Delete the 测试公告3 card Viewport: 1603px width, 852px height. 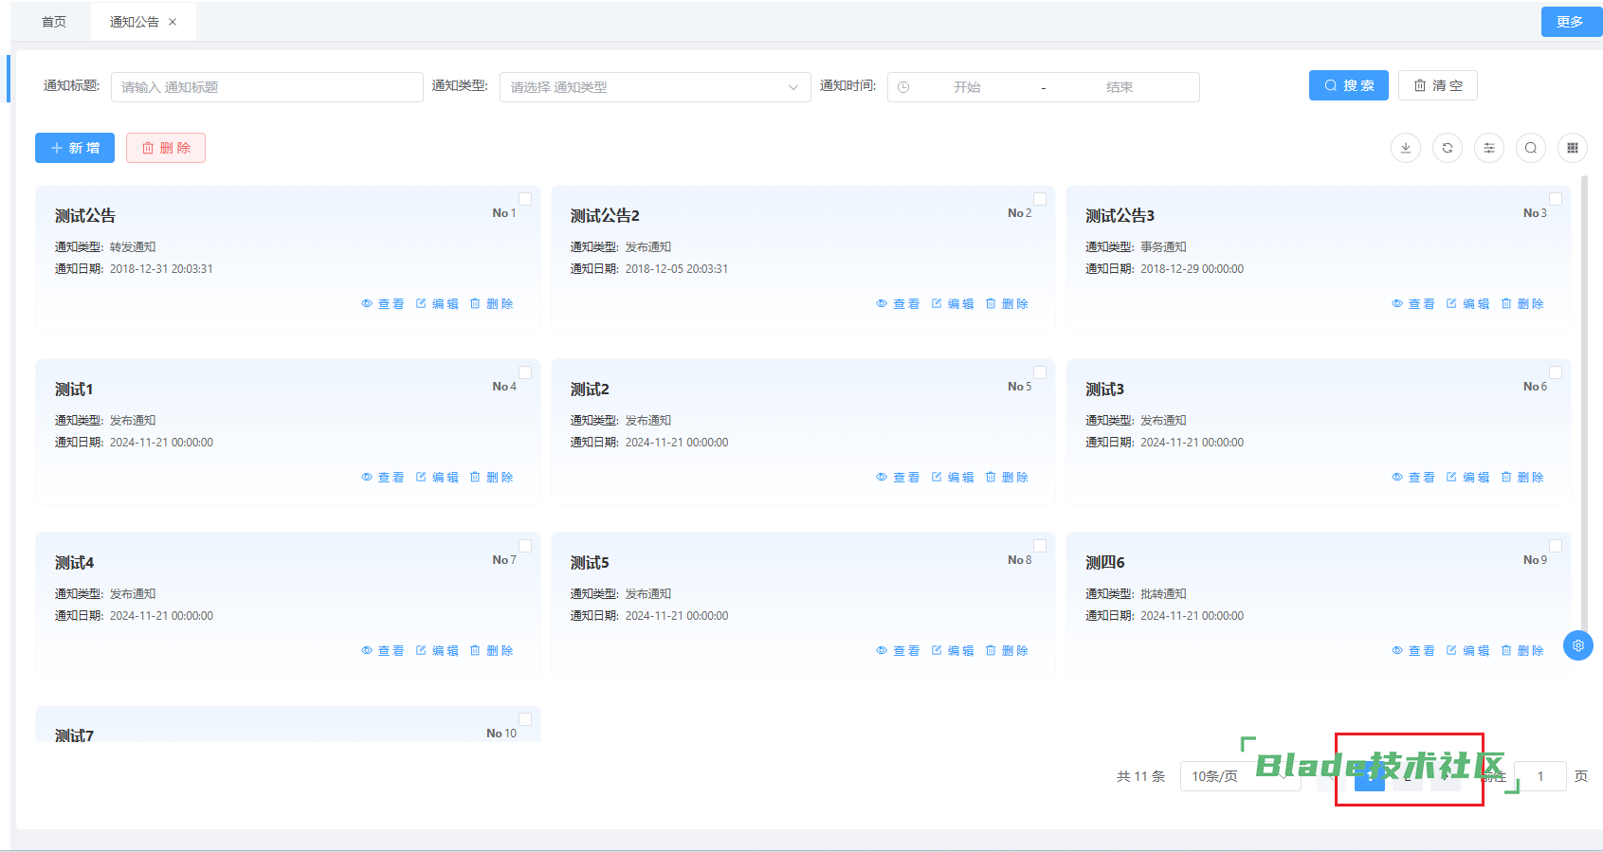pyautogui.click(x=1522, y=304)
